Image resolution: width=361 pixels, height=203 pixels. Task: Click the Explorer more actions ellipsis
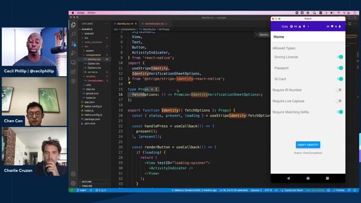click(x=107, y=24)
